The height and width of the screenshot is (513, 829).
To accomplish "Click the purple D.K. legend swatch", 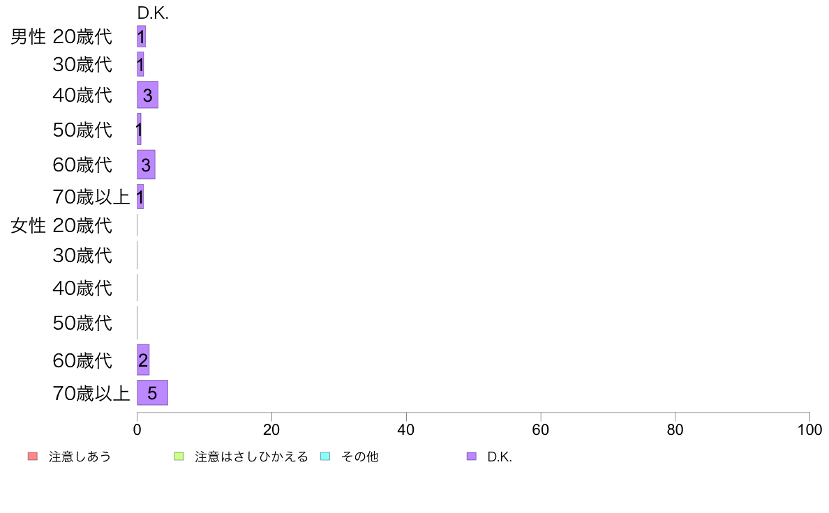I will click(472, 457).
